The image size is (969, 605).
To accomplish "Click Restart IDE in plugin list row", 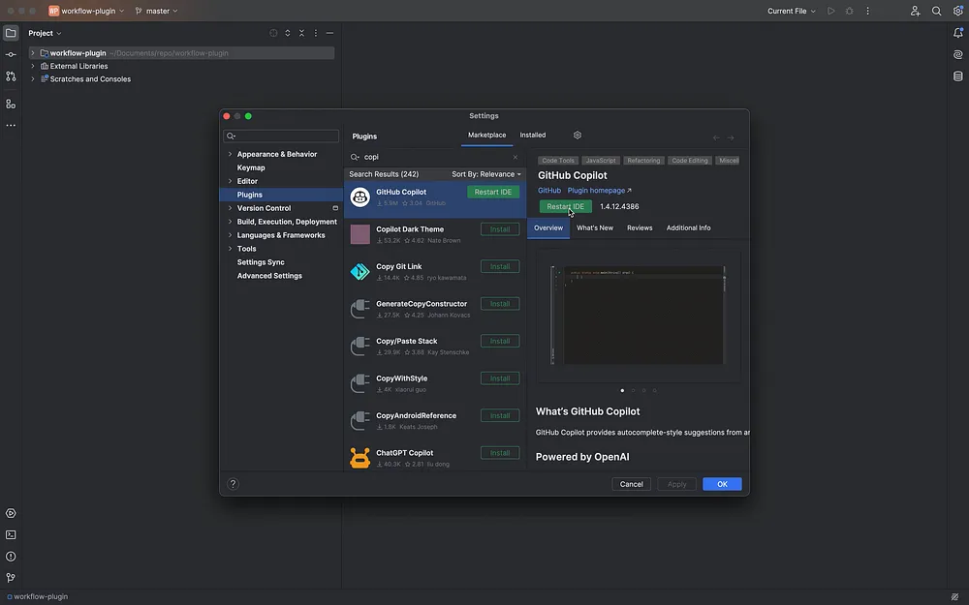I will (493, 192).
